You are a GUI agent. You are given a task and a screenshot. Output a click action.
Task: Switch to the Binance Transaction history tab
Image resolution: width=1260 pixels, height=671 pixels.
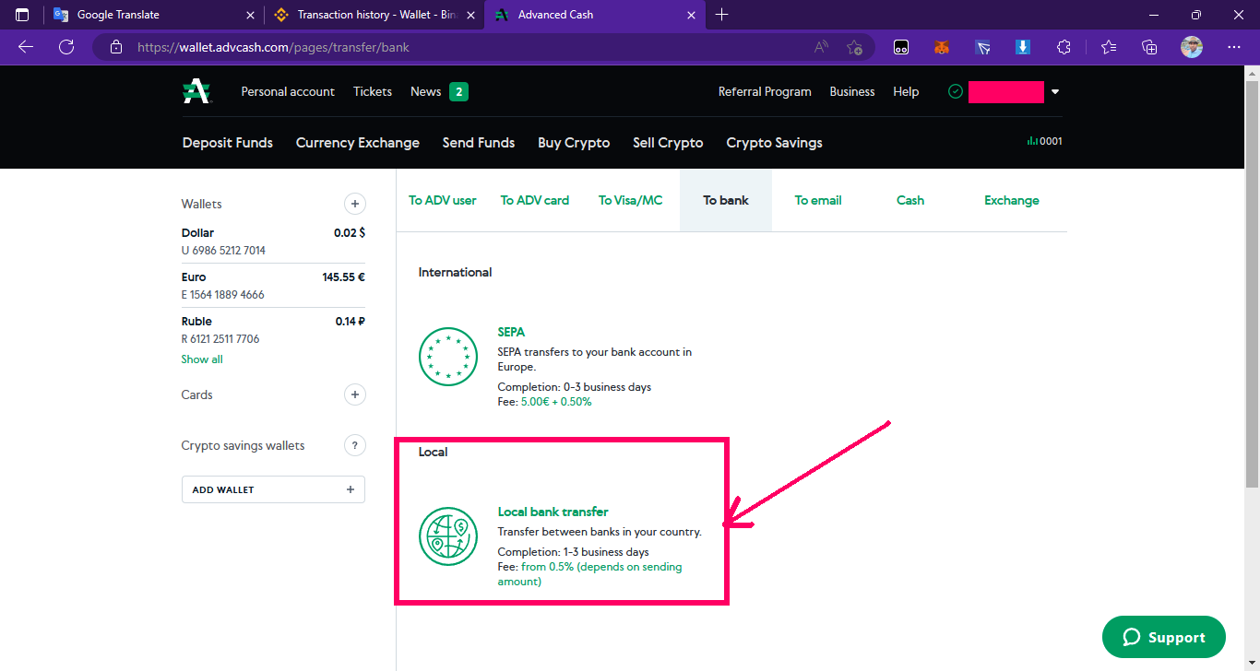coord(374,15)
